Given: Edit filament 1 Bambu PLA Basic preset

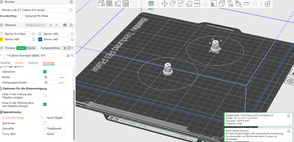Looking at the screenshot, I should click(x=34, y=34).
